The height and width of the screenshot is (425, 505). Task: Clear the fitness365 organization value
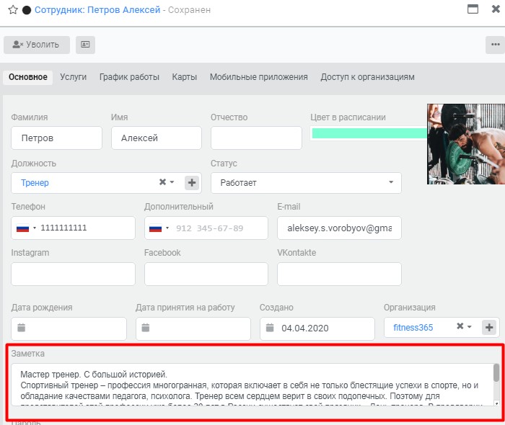coord(460,326)
